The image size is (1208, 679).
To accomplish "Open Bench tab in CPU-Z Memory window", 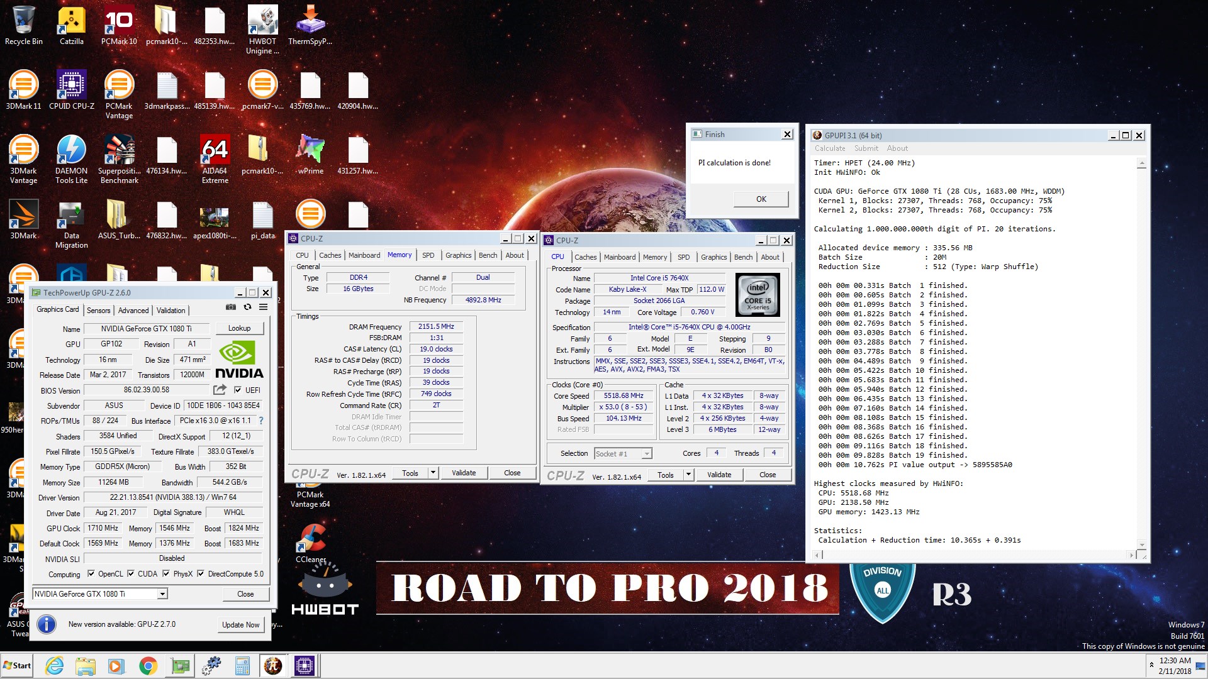I will (x=488, y=255).
